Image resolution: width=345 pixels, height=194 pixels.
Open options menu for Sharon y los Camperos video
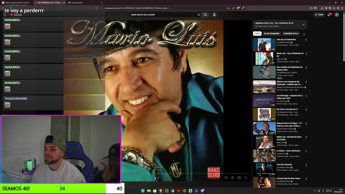point(306,82)
